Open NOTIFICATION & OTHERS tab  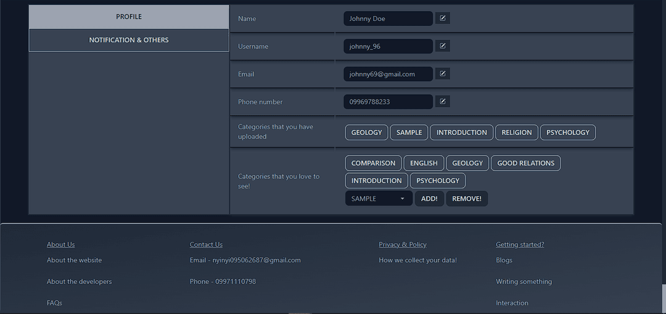129,40
